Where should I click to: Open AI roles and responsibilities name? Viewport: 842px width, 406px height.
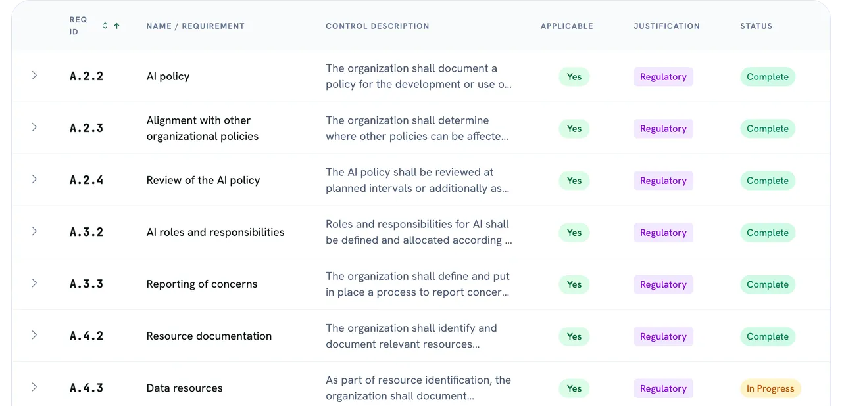215,232
